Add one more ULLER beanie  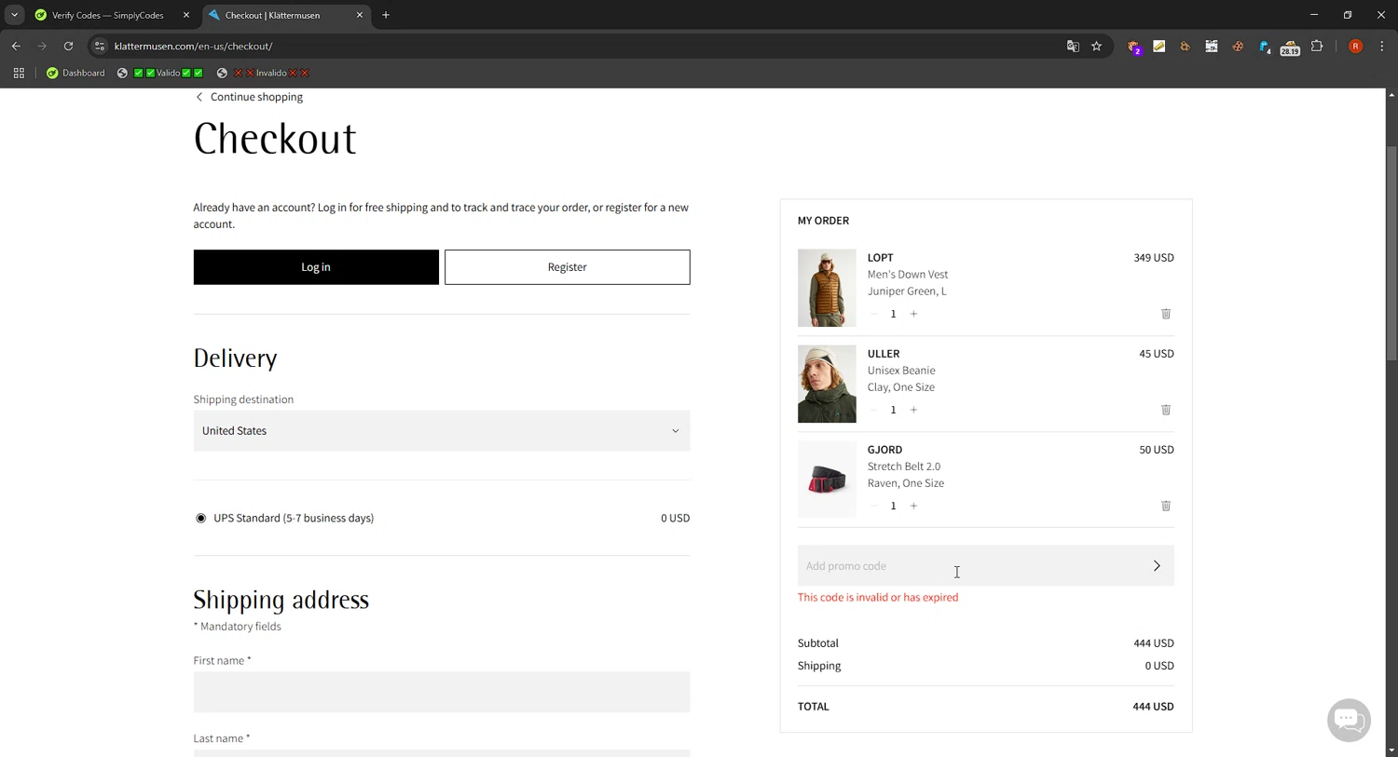click(x=913, y=410)
